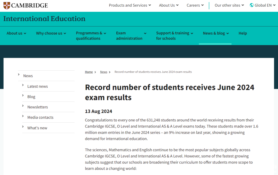The height and width of the screenshot is (175, 278).
Task: Open Media contacts in the sidebar
Action: point(40,118)
